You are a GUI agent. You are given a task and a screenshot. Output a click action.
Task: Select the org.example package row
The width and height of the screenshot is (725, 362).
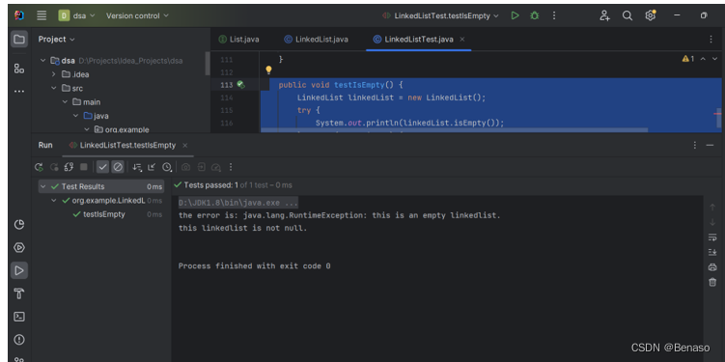(121, 129)
